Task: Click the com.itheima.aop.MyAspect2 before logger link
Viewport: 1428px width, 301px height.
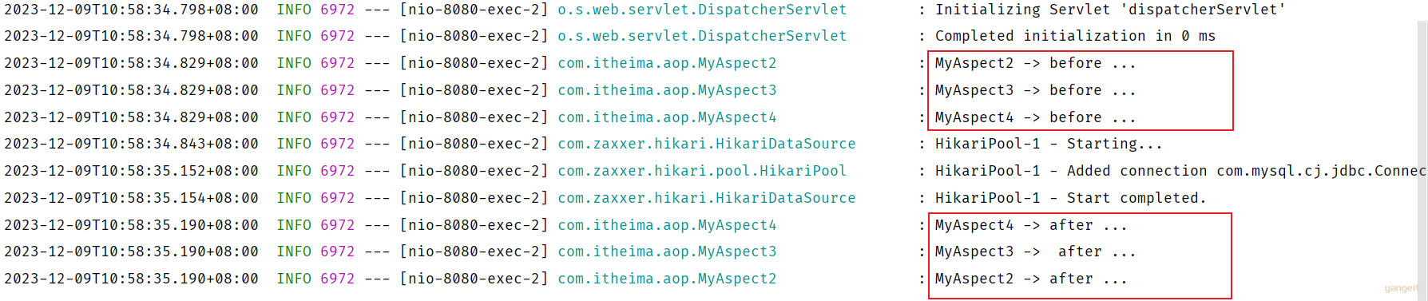Action: [x=667, y=63]
